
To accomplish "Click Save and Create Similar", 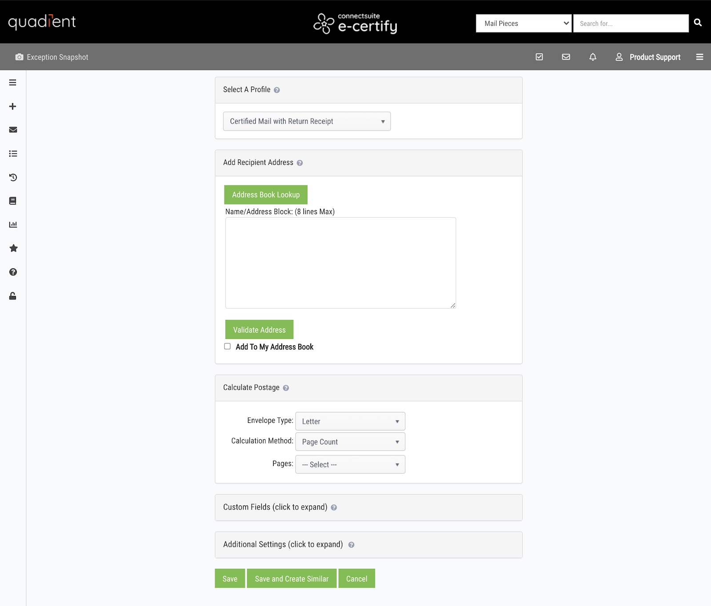I will [x=292, y=578].
